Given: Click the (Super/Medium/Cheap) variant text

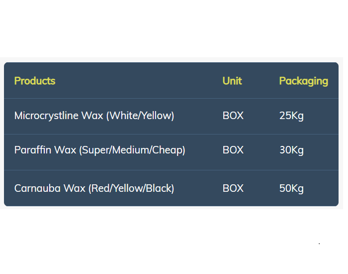Looking at the screenshot, I should coord(132,150).
